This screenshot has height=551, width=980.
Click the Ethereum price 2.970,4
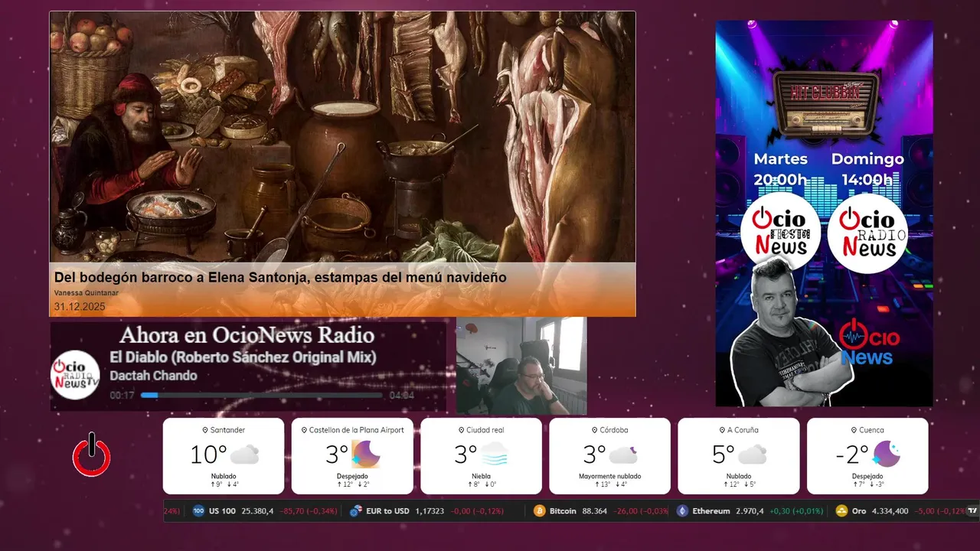point(750,510)
